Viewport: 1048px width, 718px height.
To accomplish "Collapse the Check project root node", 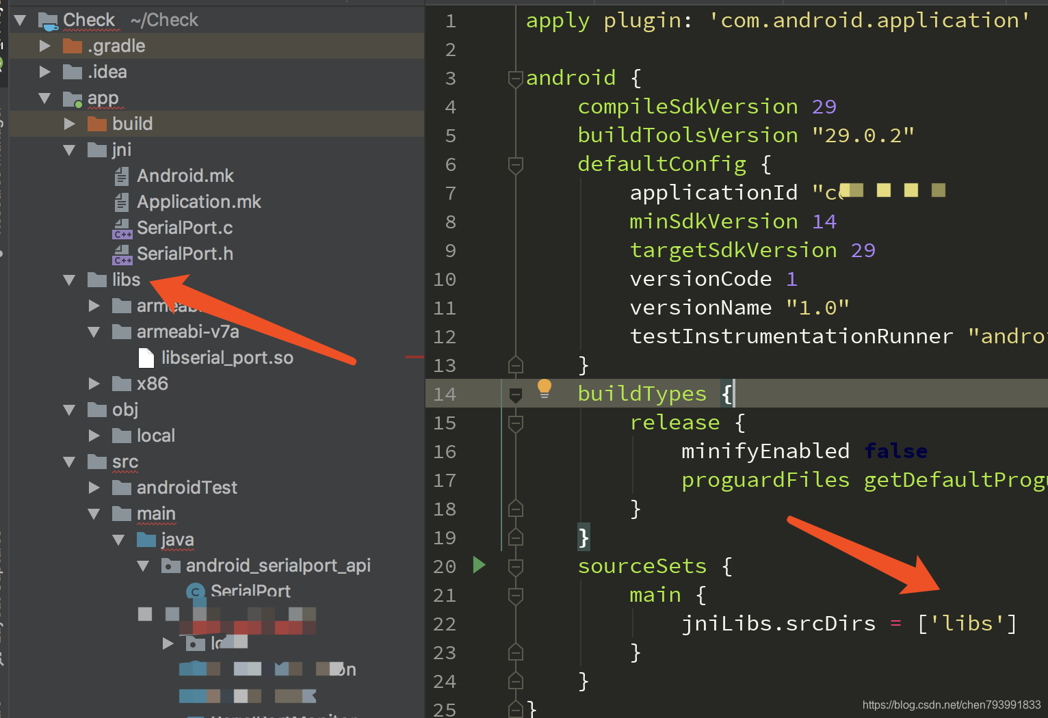I will coord(20,21).
